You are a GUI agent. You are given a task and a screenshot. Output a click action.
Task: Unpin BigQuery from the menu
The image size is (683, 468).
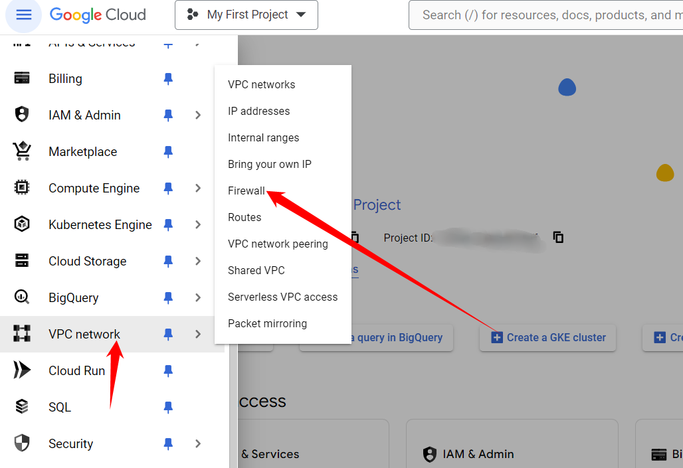click(x=168, y=298)
